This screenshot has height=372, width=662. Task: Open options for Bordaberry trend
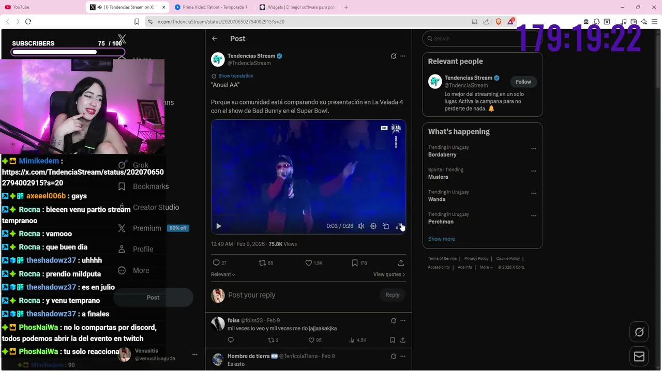point(534,149)
